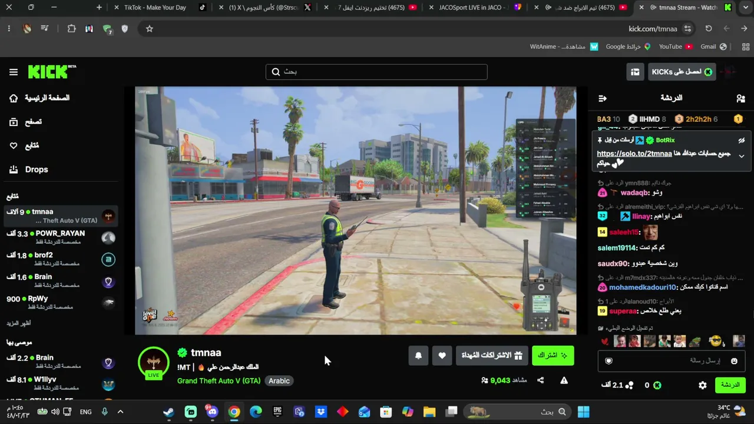Screen dimensions: 754x424
Task: Click the Arabic language tag
Action: click(x=279, y=381)
